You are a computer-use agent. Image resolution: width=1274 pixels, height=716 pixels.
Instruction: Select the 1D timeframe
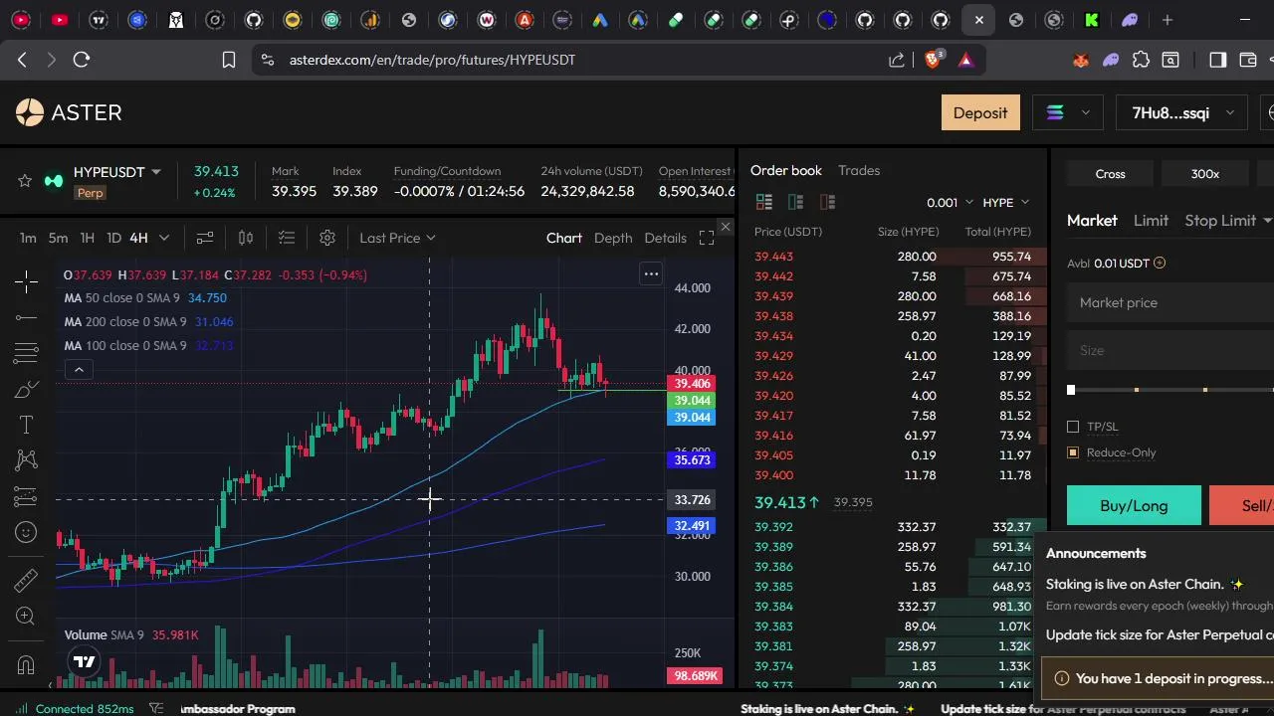point(113,238)
